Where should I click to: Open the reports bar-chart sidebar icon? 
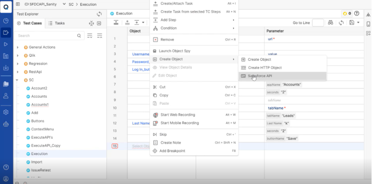pyautogui.click(x=6, y=56)
